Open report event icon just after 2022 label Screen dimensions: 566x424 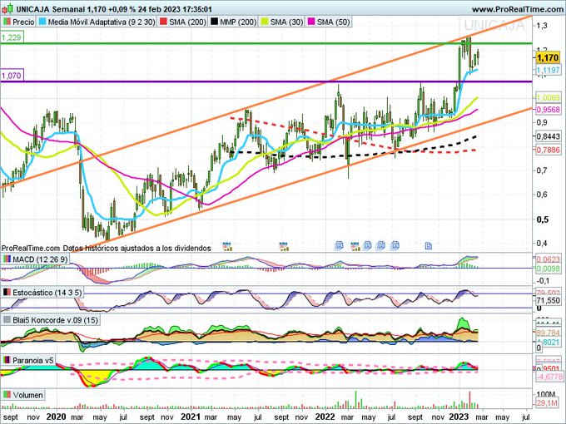pos(339,246)
